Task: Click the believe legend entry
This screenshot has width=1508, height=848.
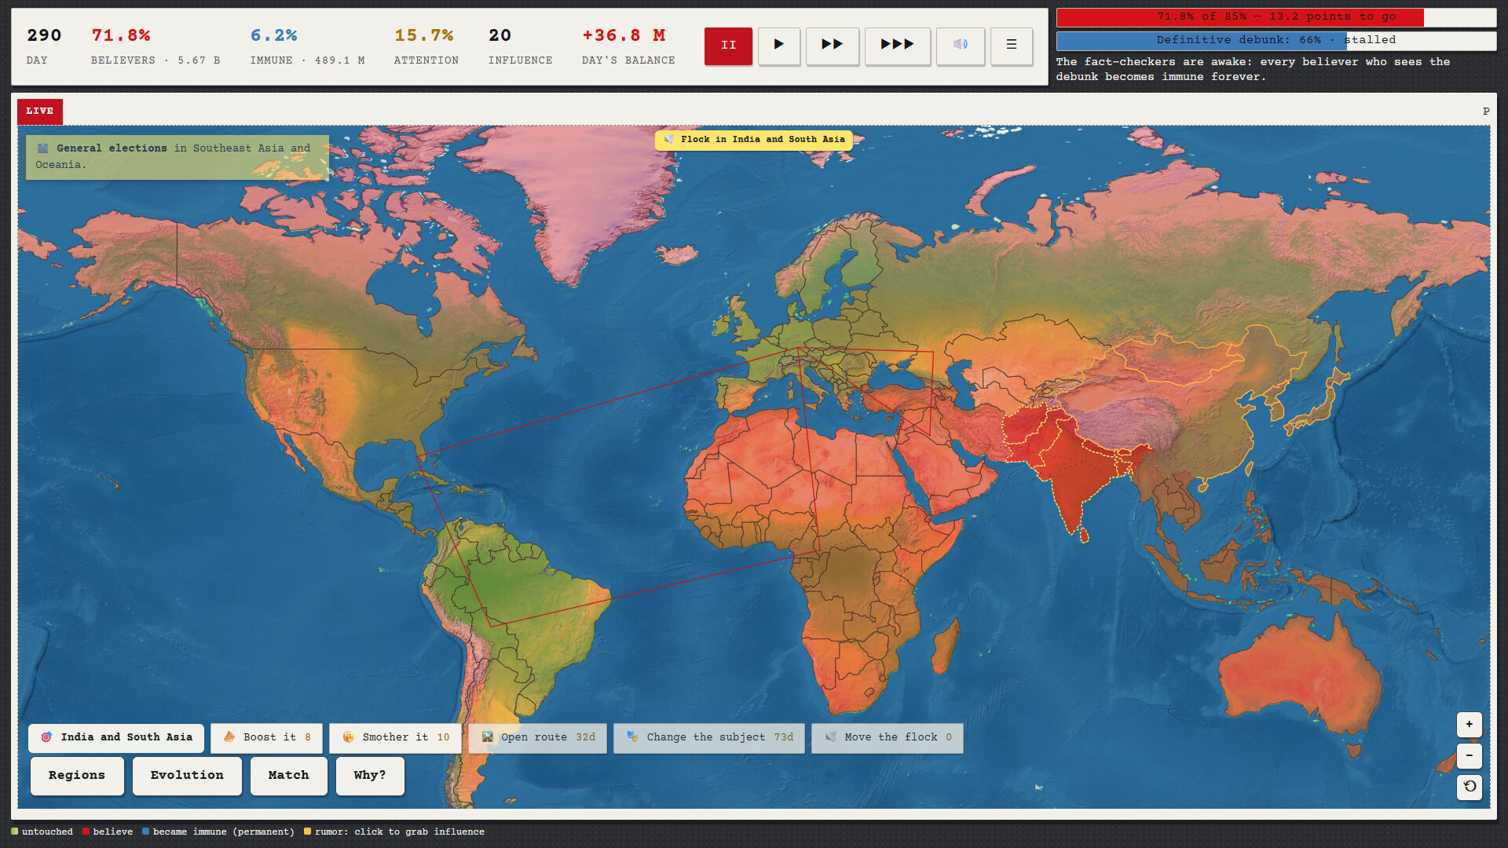Action: (x=108, y=832)
